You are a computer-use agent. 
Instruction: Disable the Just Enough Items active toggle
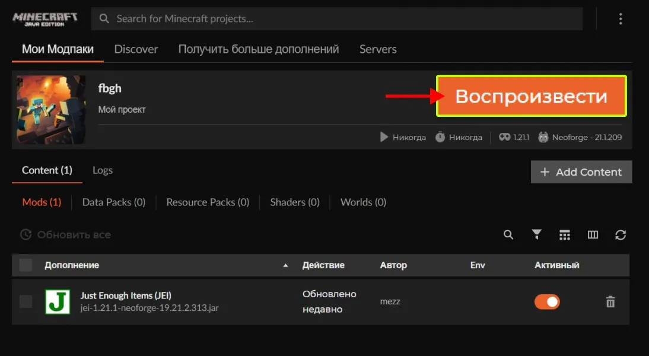coord(547,302)
